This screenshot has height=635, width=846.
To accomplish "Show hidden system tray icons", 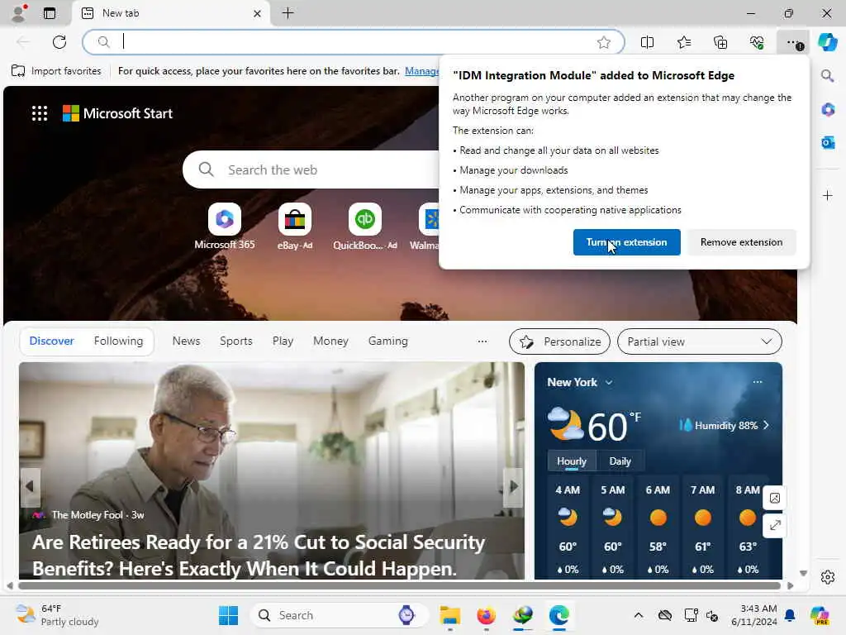I will point(639,615).
